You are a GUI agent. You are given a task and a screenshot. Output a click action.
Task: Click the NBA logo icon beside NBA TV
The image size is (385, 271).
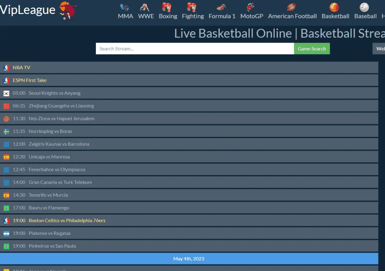(x=6, y=68)
